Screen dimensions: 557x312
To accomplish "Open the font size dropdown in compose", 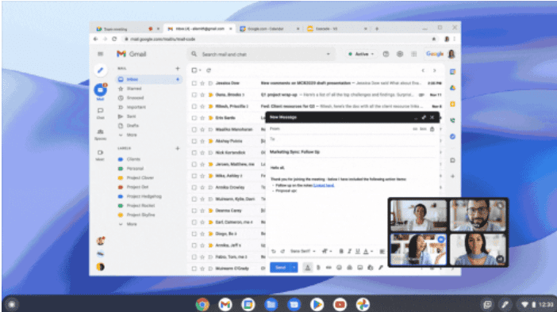I will click(x=327, y=251).
